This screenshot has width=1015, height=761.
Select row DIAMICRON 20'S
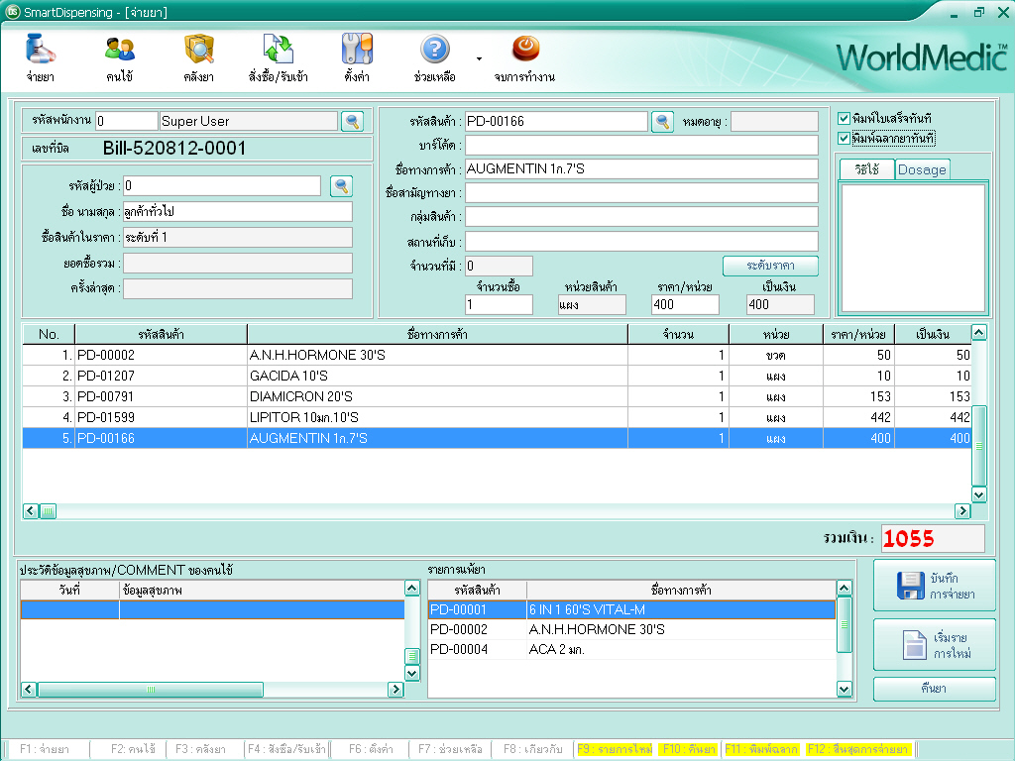(x=497, y=396)
